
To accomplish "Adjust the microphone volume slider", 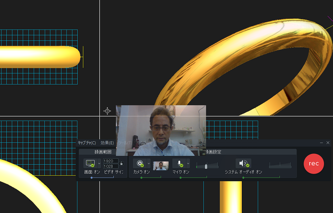I will [206, 166].
